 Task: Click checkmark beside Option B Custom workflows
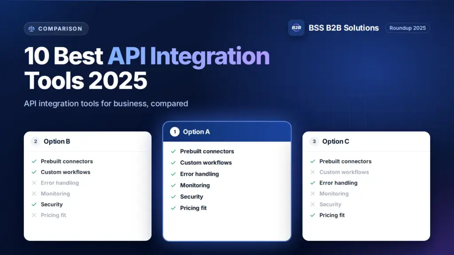(34, 172)
